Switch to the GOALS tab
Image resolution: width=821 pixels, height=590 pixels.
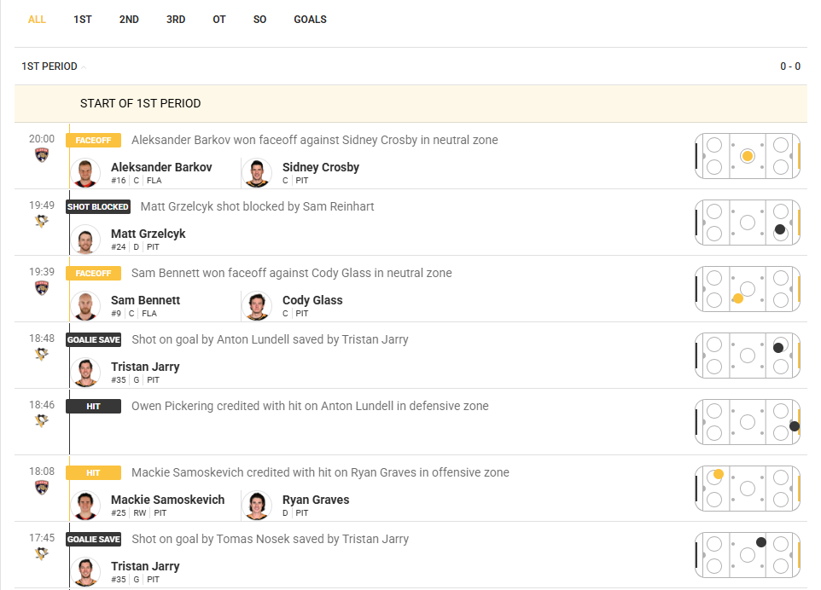click(310, 20)
